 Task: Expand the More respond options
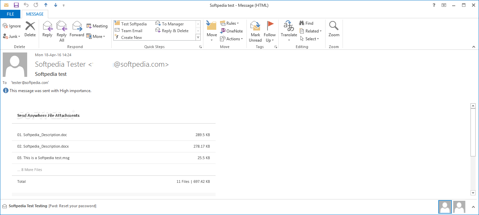pos(96,36)
